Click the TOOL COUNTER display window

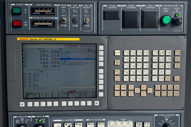pos(150,19)
